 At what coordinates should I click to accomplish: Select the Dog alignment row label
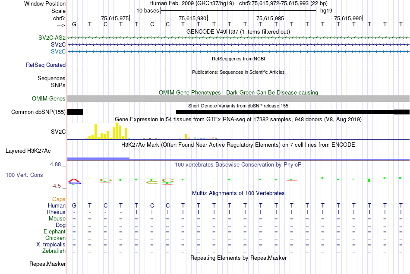pyautogui.click(x=60, y=225)
